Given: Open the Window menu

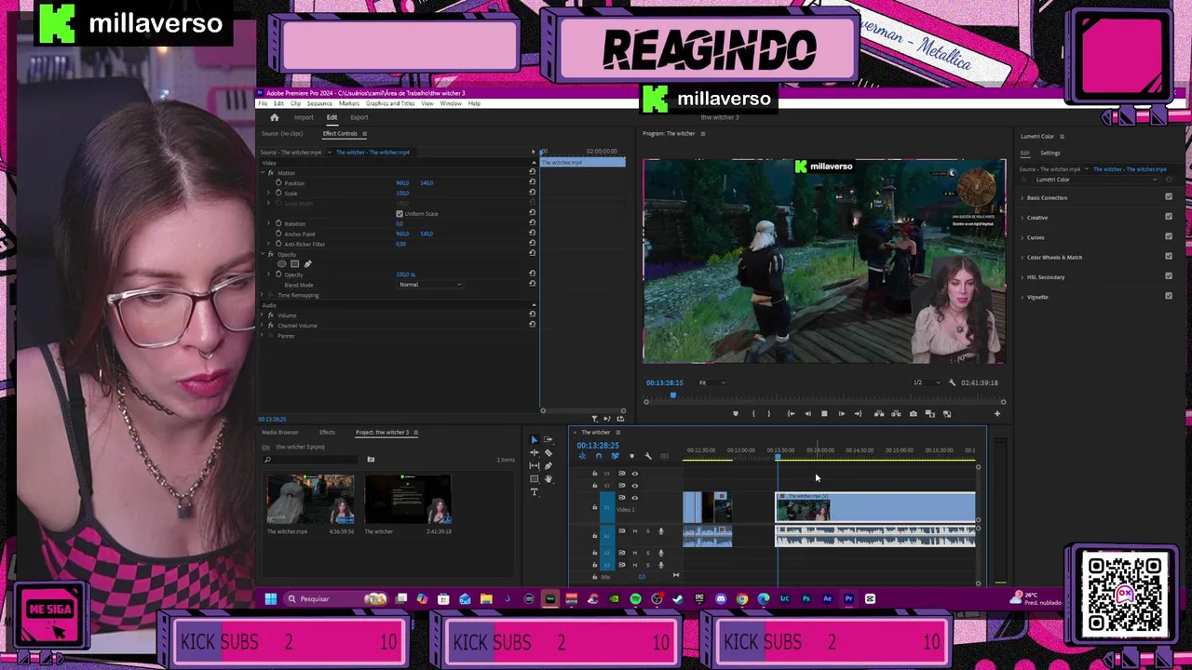Looking at the screenshot, I should click(x=451, y=103).
